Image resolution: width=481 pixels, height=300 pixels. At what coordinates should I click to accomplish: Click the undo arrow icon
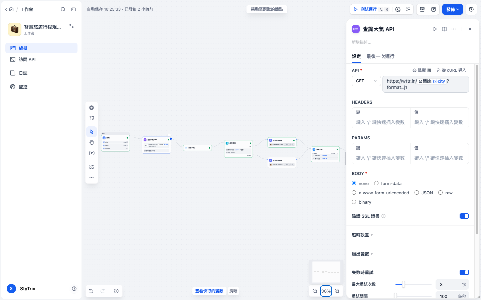coord(91,291)
